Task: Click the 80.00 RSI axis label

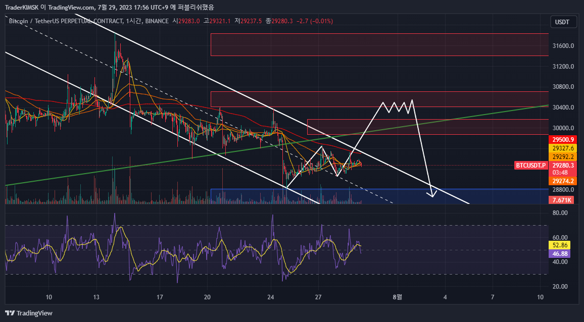Action: click(x=560, y=213)
